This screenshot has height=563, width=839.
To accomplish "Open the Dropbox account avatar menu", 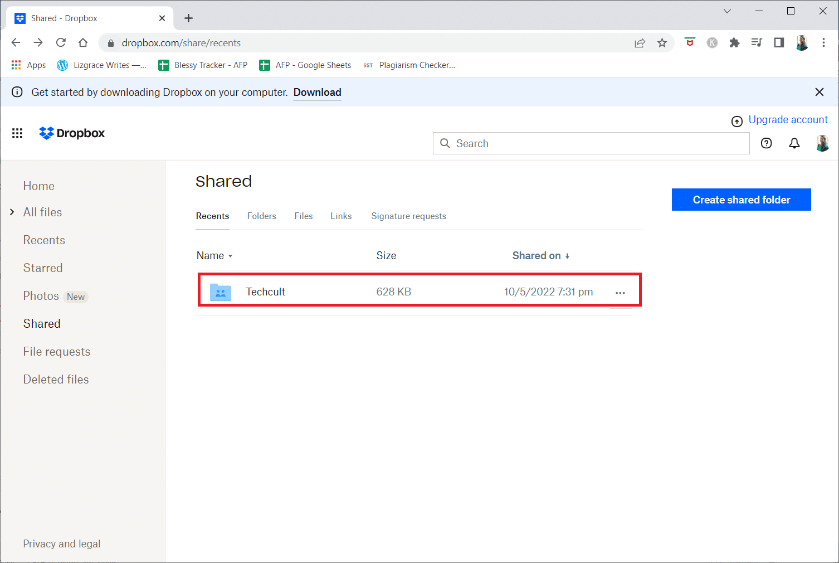I will (x=822, y=143).
